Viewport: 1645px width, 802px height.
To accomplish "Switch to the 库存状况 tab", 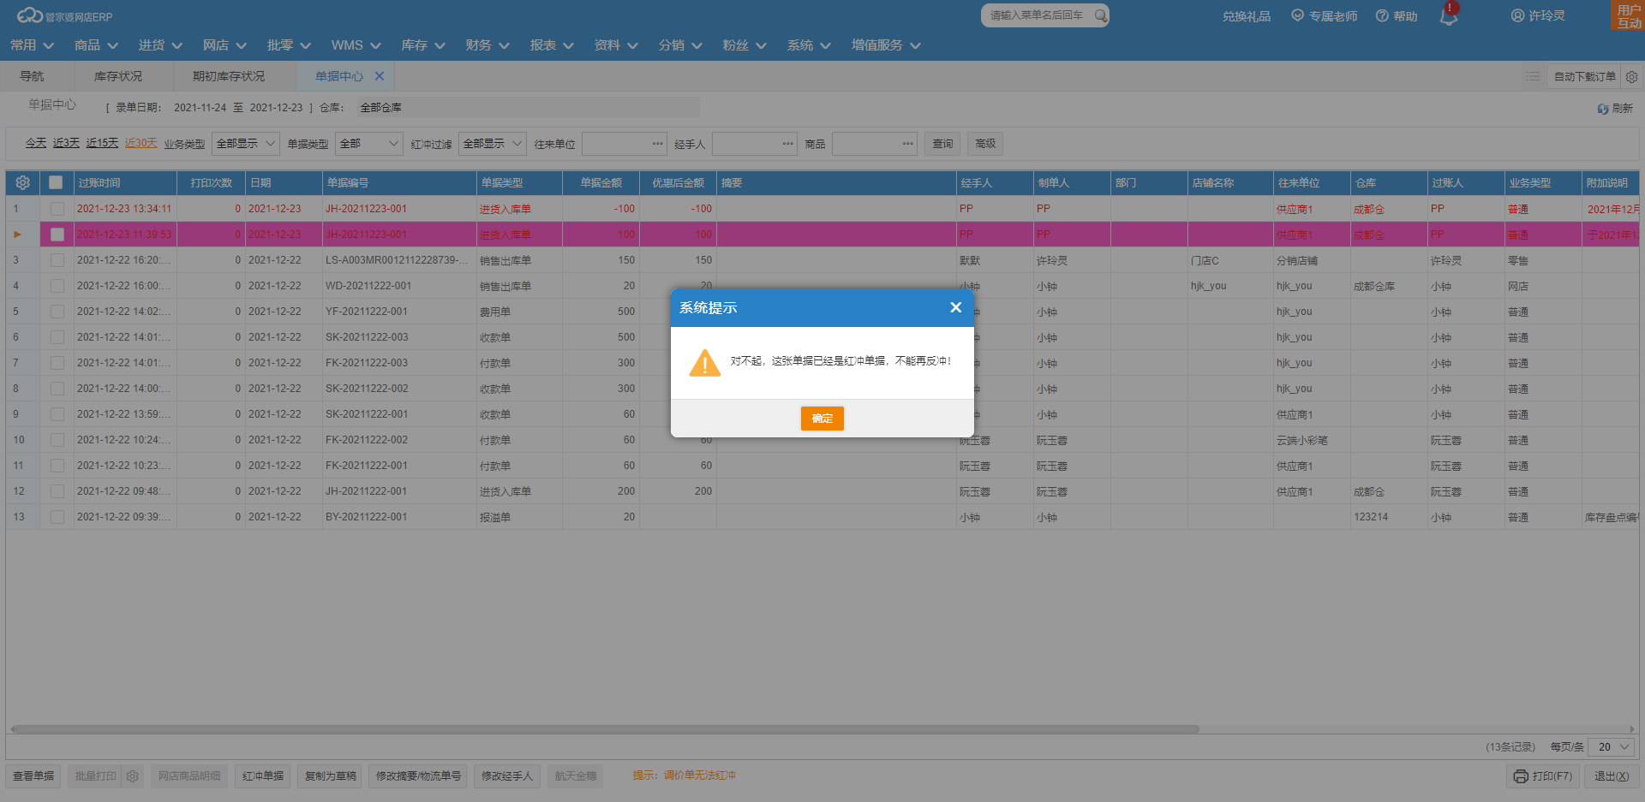I will click(118, 76).
